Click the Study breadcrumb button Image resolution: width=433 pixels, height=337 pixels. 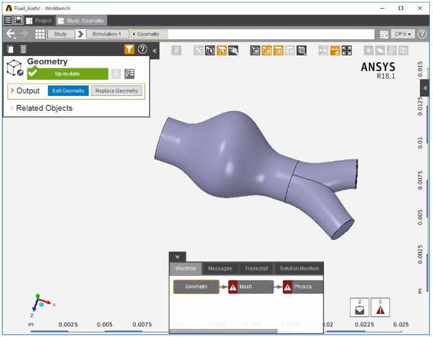[x=61, y=34]
